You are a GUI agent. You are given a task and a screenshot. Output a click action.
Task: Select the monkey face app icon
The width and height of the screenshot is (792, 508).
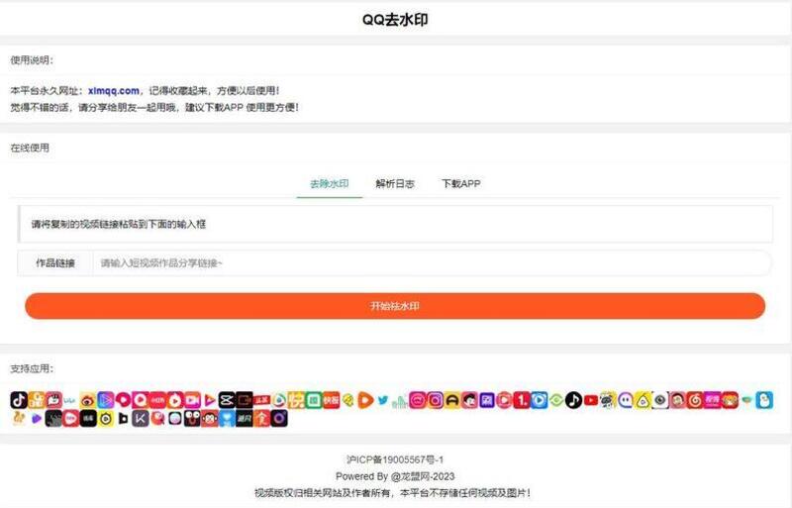tap(211, 418)
